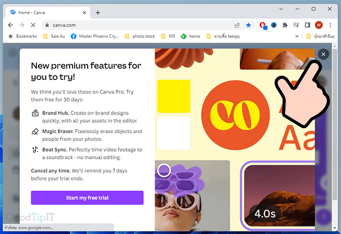Image resolution: width=341 pixels, height=234 pixels.
Task: Open the W profile avatar
Action: point(319,25)
